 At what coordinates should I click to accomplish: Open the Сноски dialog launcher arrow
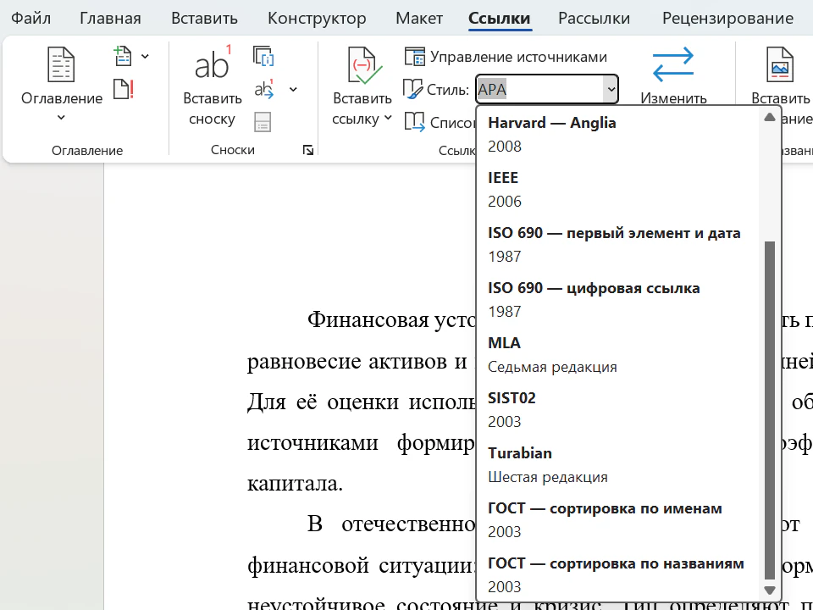308,150
